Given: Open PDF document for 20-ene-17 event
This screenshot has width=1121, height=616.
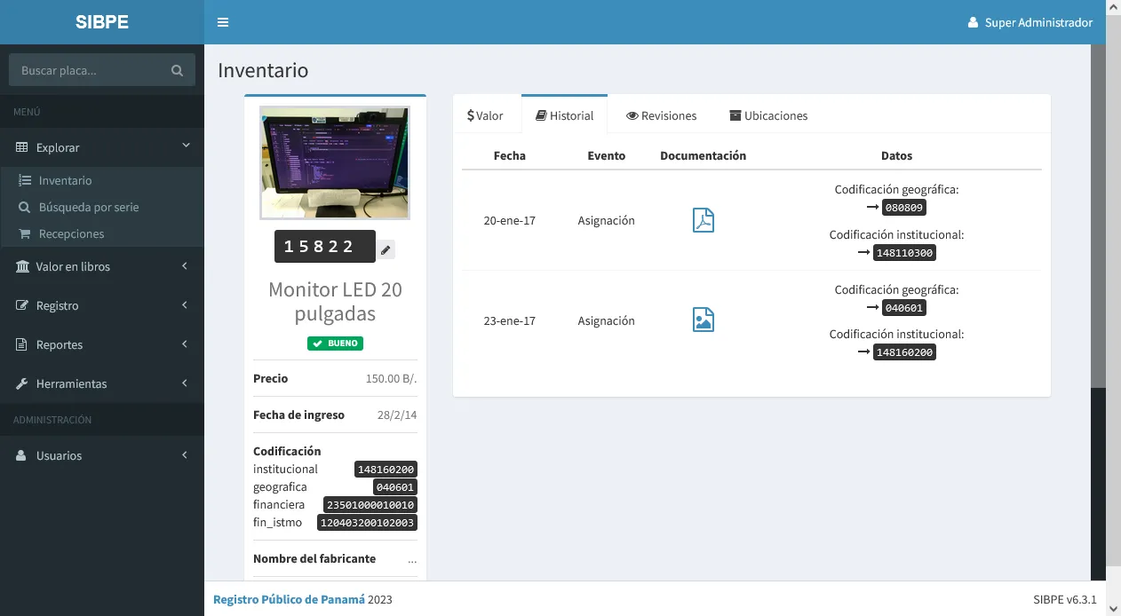Looking at the screenshot, I should tap(703, 220).
